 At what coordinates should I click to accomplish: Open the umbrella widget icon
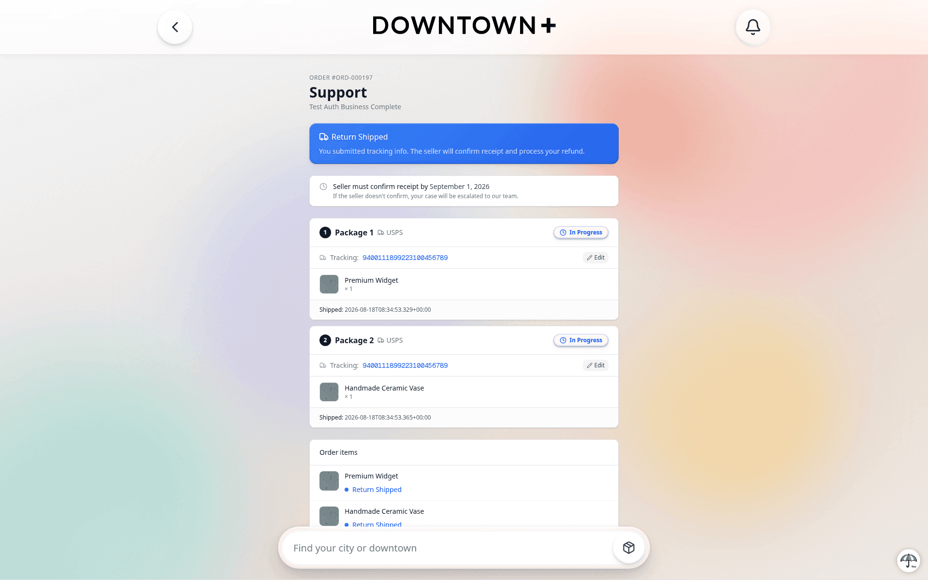pyautogui.click(x=908, y=561)
